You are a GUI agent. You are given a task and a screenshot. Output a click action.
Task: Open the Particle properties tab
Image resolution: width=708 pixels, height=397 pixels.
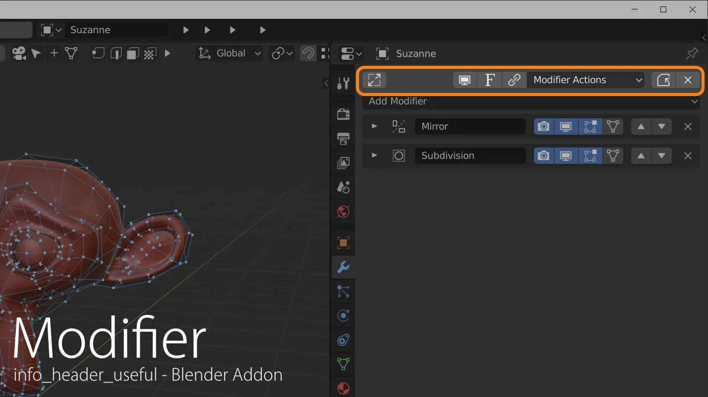343,291
